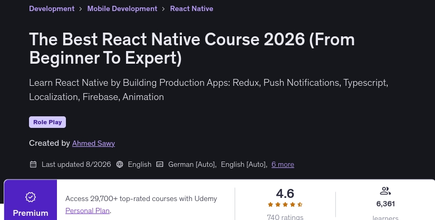Click the first breadcrumb chevron separator

(81, 9)
